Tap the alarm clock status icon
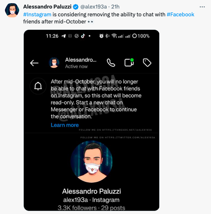This screenshot has width=211, height=214. 101,36
